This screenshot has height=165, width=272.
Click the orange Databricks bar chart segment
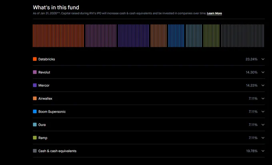pyautogui.click(x=58, y=36)
